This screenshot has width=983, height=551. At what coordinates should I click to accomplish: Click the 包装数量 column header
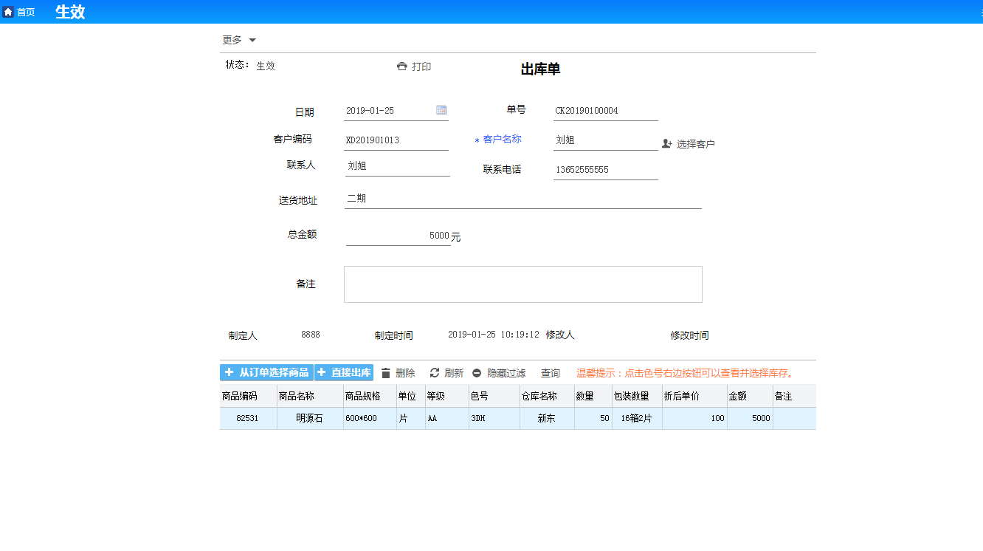tap(638, 396)
